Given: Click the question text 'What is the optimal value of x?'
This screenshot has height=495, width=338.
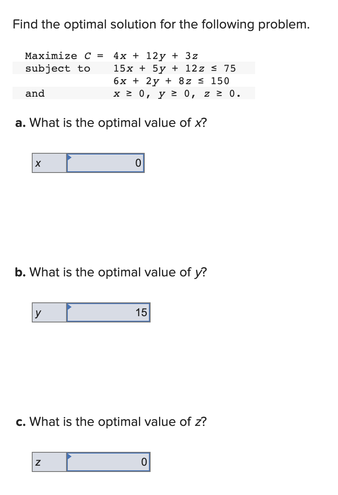Looking at the screenshot, I should pos(117,123).
